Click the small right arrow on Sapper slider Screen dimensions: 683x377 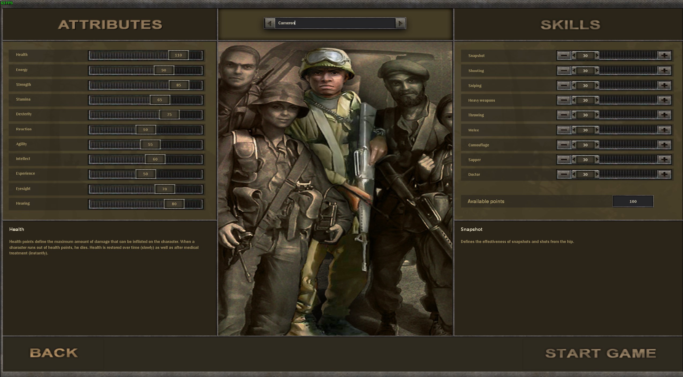coord(597,160)
